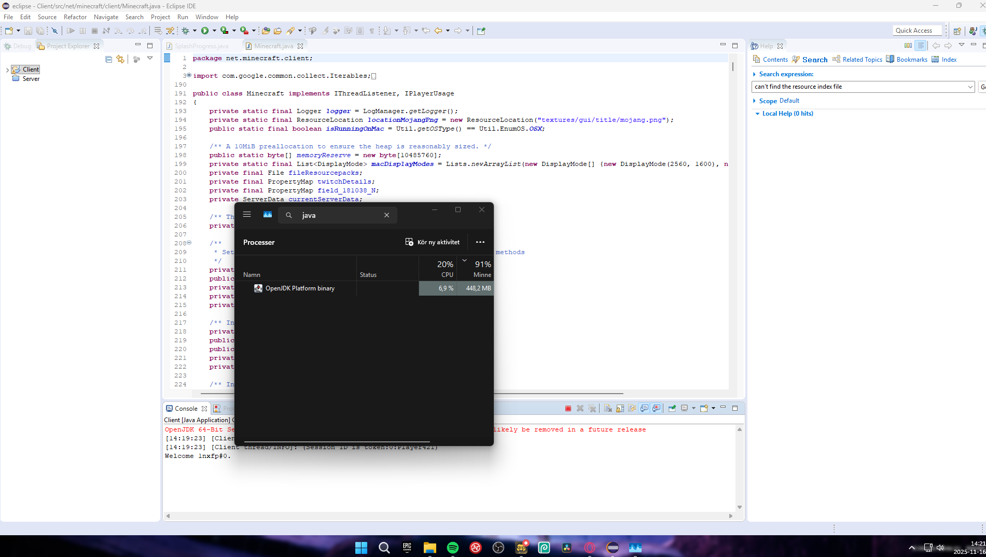The width and height of the screenshot is (986, 557).
Task: Click the green Run button in toolbar
Action: pyautogui.click(x=205, y=31)
